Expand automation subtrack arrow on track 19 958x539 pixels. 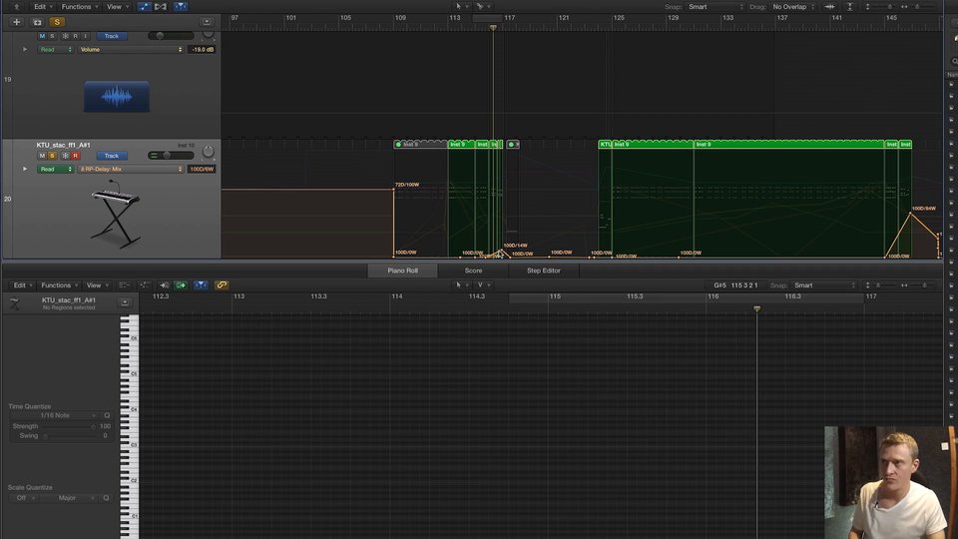[25, 50]
